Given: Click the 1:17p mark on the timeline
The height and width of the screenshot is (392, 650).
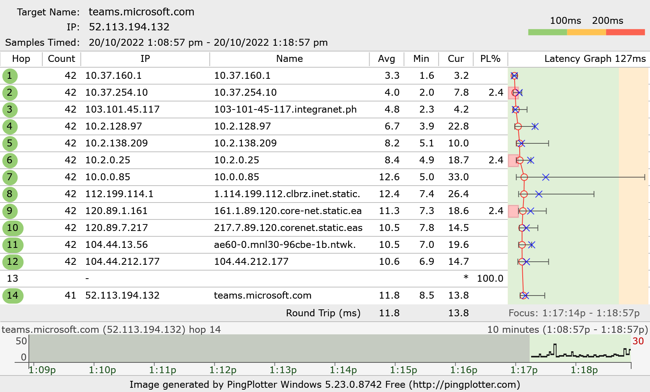Looking at the screenshot, I should click(523, 370).
